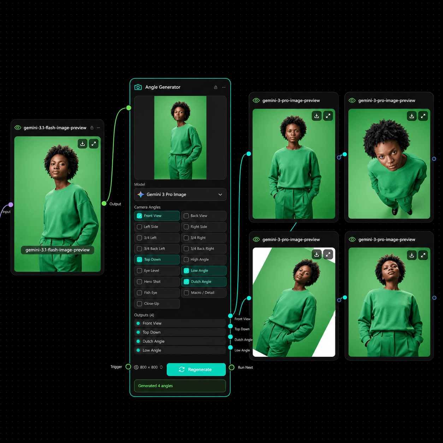Image resolution: width=443 pixels, height=443 pixels.
Task: Click the Front View output connector port
Action: pos(230,316)
